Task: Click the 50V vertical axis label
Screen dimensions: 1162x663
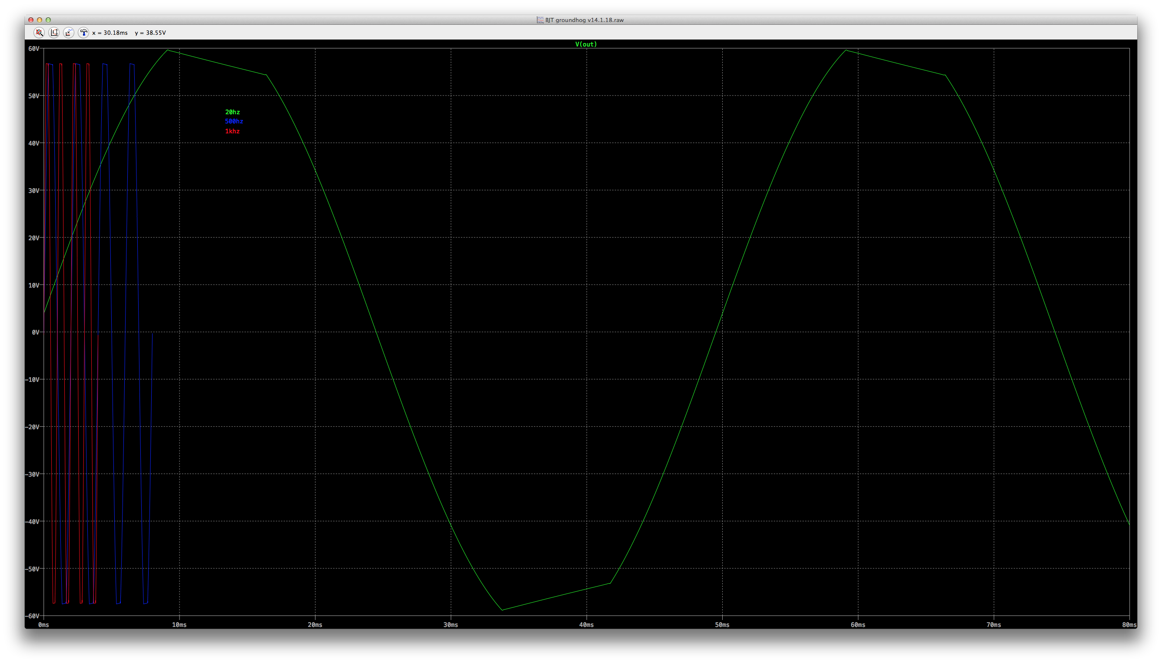Action: (x=34, y=96)
